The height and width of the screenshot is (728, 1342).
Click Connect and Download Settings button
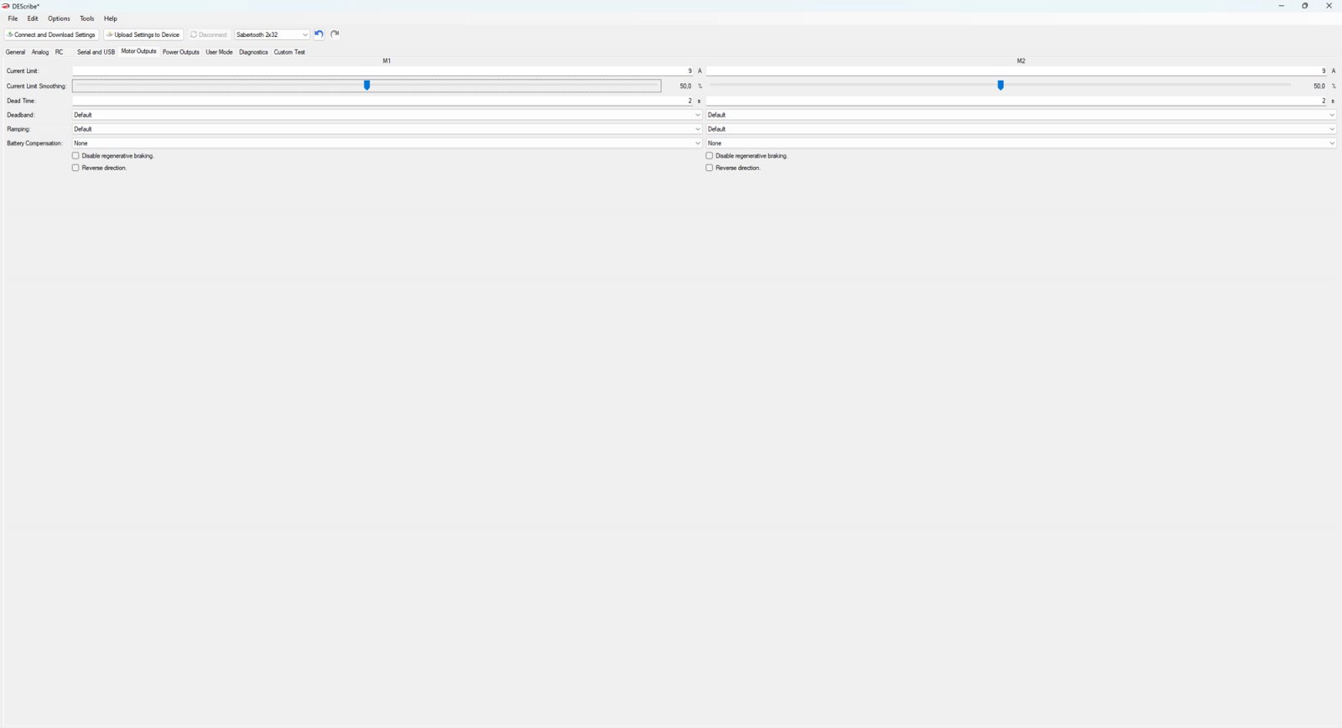tap(52, 34)
